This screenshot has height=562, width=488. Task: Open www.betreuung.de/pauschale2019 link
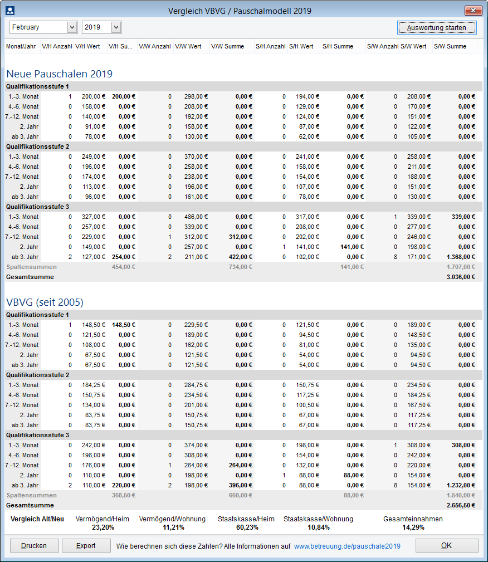347,546
